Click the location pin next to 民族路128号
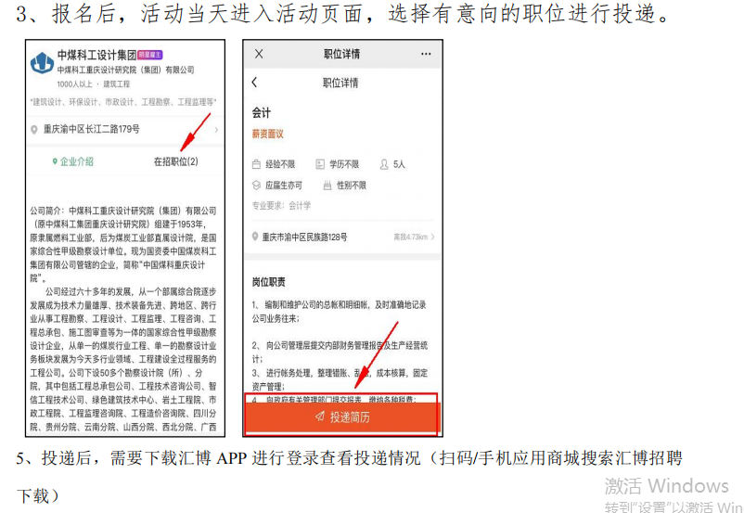The image size is (744, 513). coord(256,237)
